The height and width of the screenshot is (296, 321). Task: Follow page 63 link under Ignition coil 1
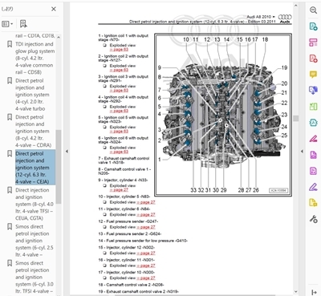pyautogui.click(x=119, y=50)
